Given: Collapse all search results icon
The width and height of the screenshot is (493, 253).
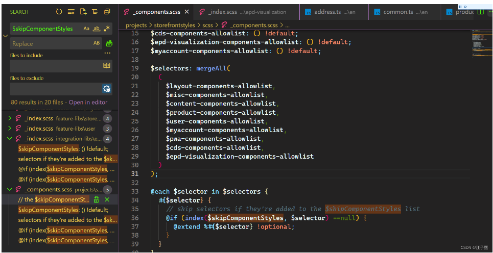Looking at the screenshot, I should 107,12.
